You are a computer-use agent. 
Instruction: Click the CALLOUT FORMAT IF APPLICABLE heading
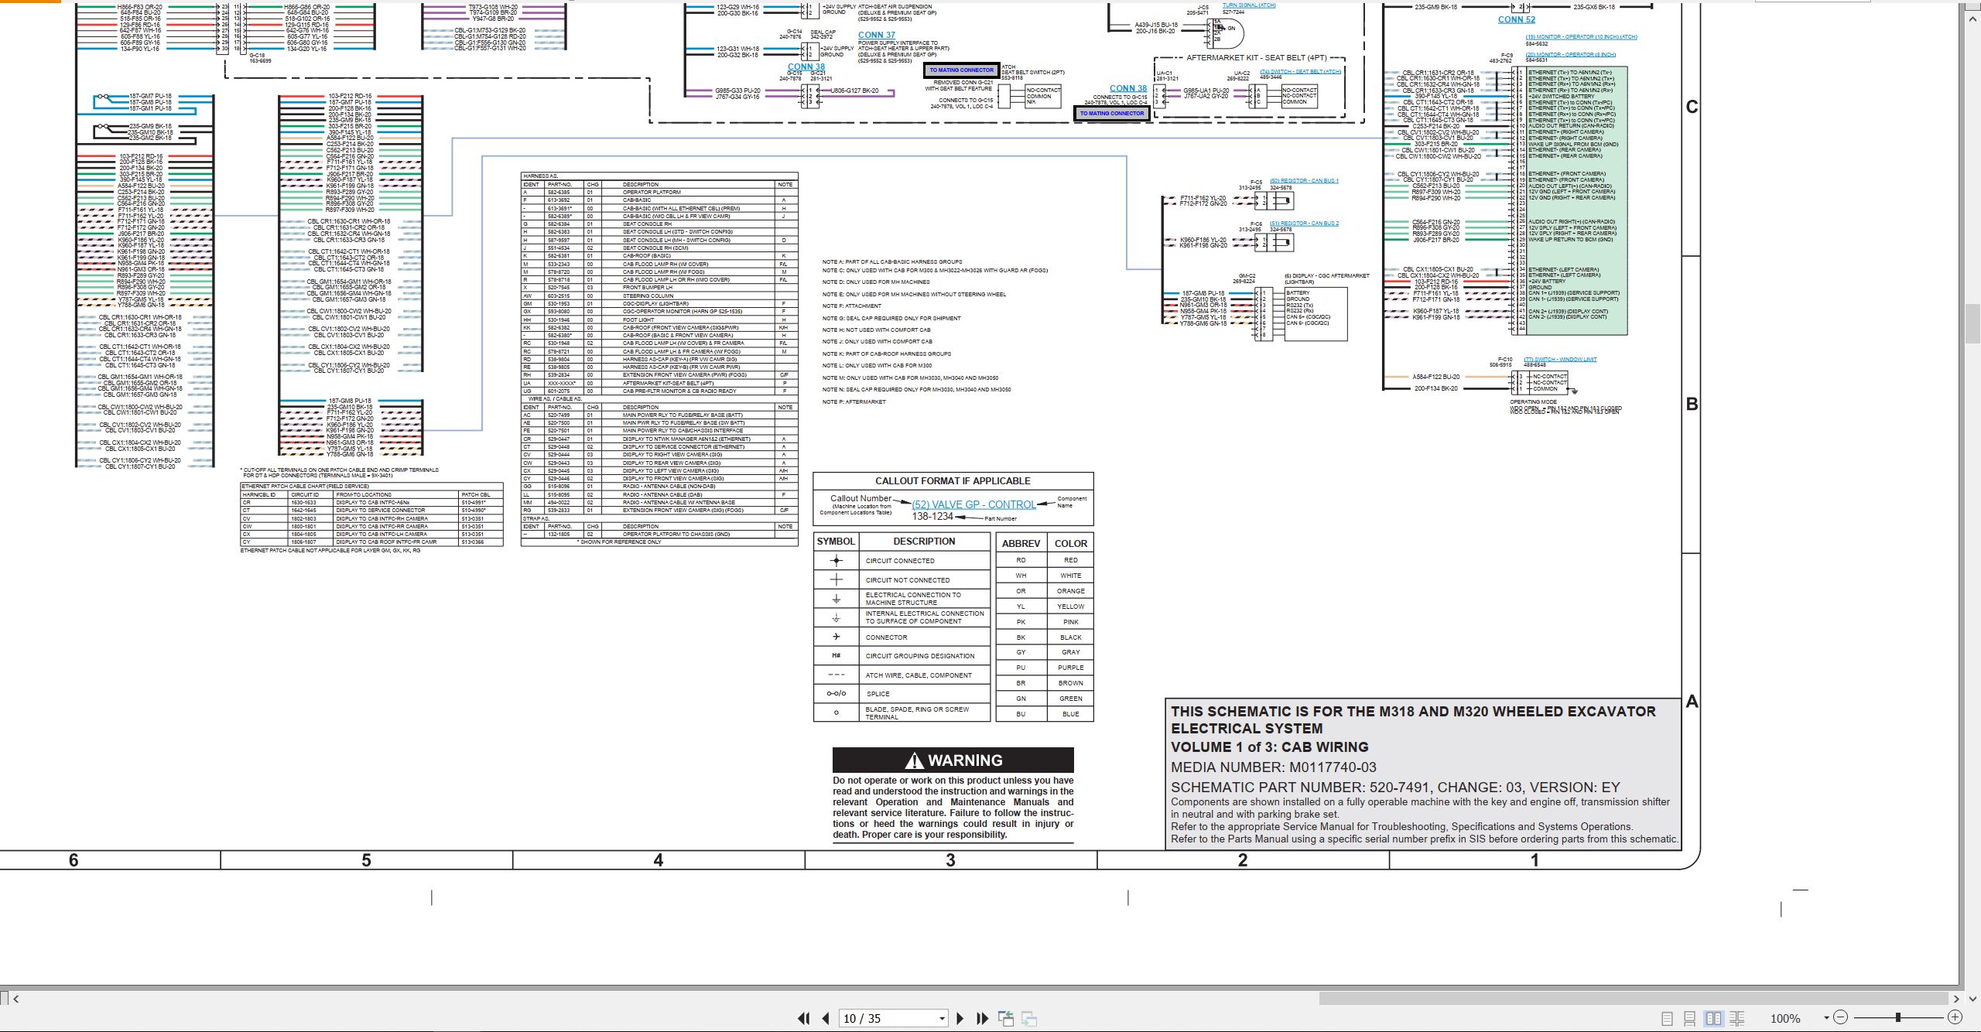pos(953,480)
